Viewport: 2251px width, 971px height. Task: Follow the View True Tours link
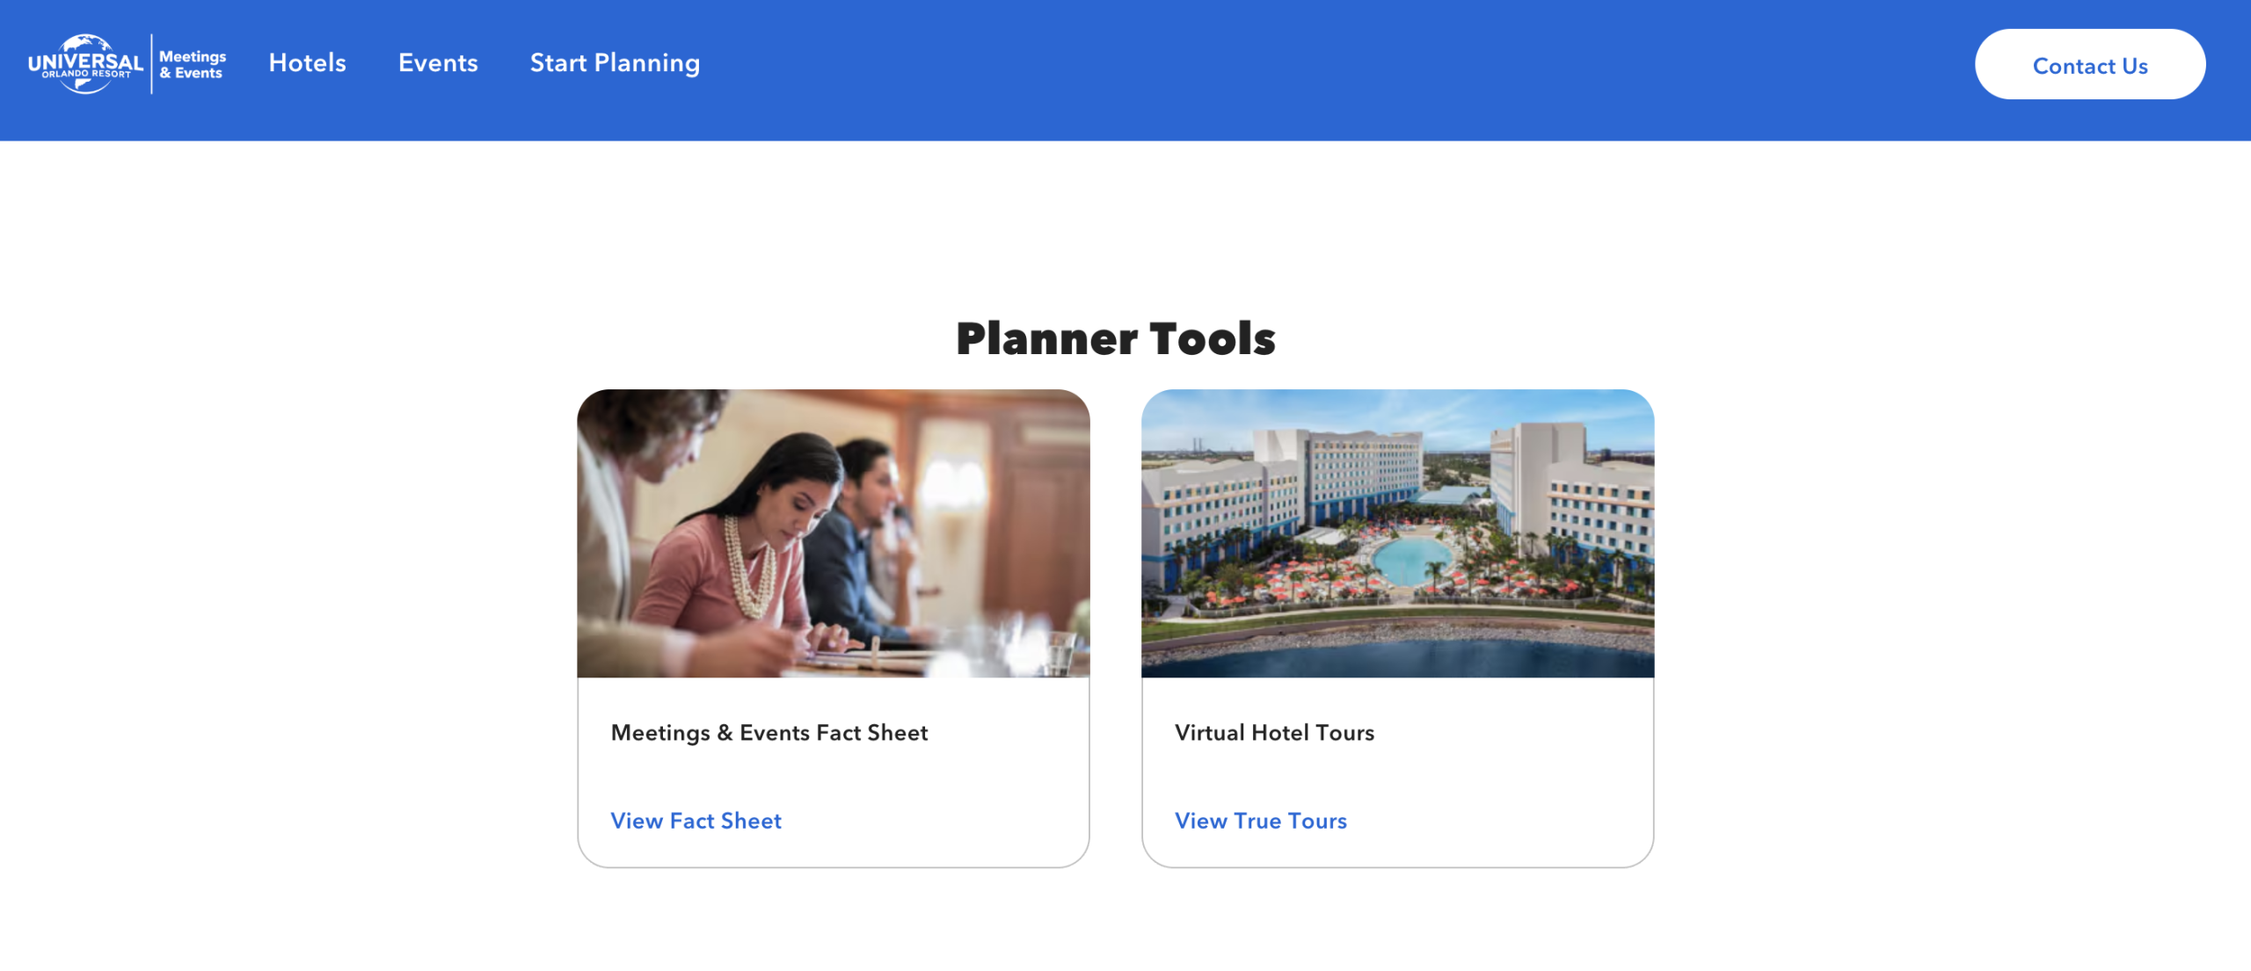[1260, 821]
